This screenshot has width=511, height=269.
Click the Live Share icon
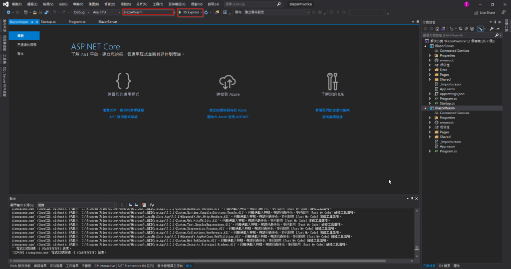point(476,12)
